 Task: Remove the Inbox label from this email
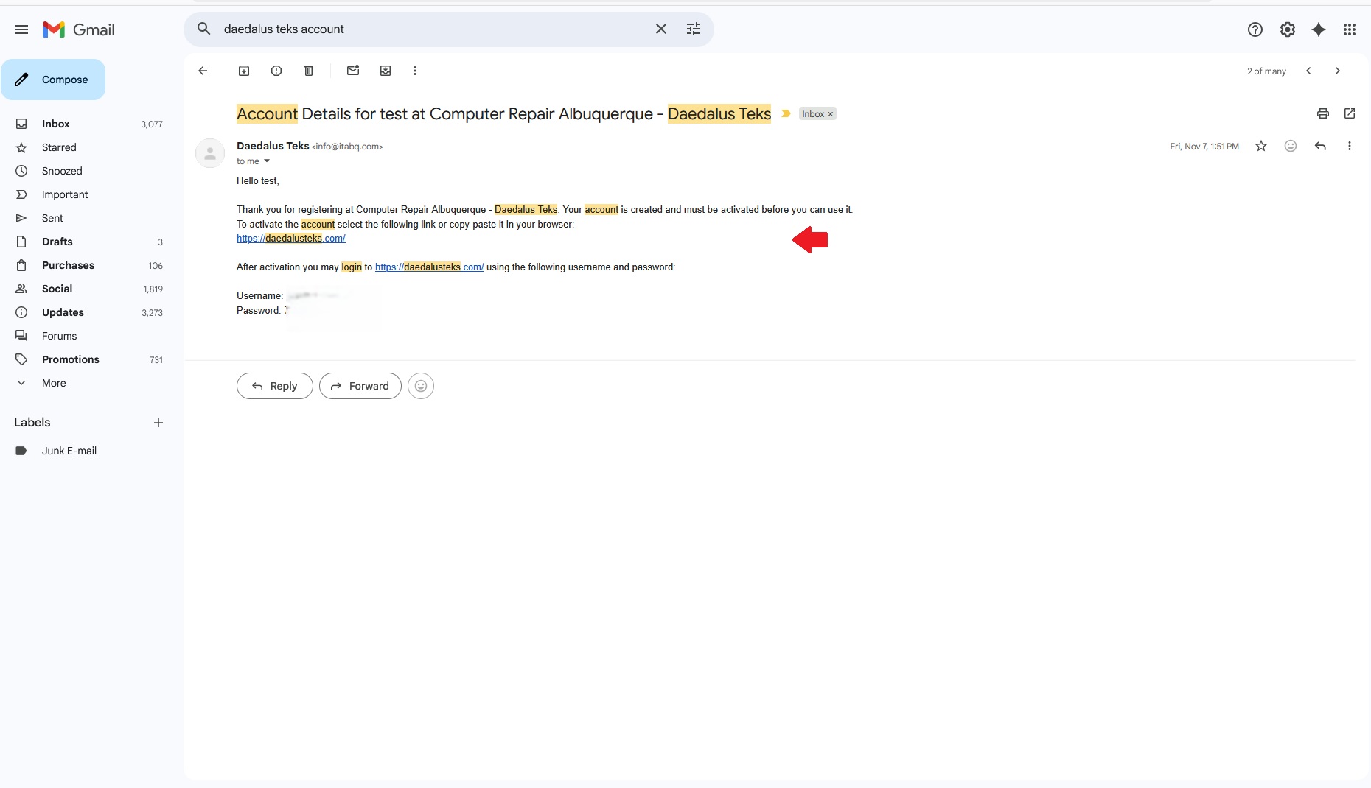tap(831, 114)
